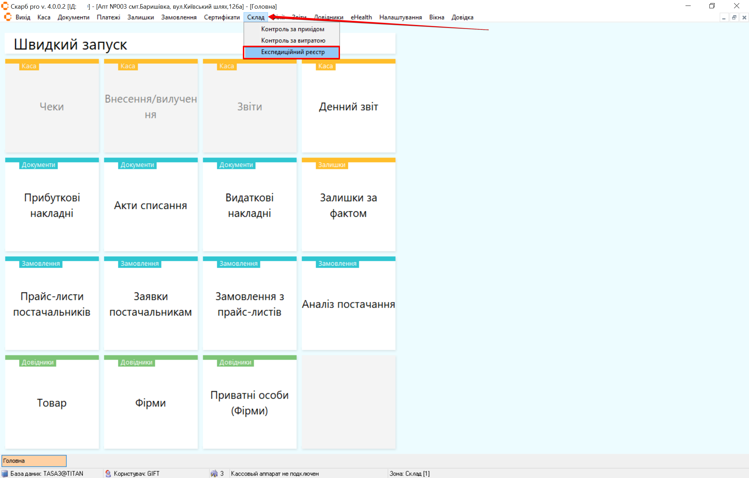Open the Документи menu
749x478 pixels.
pos(73,17)
